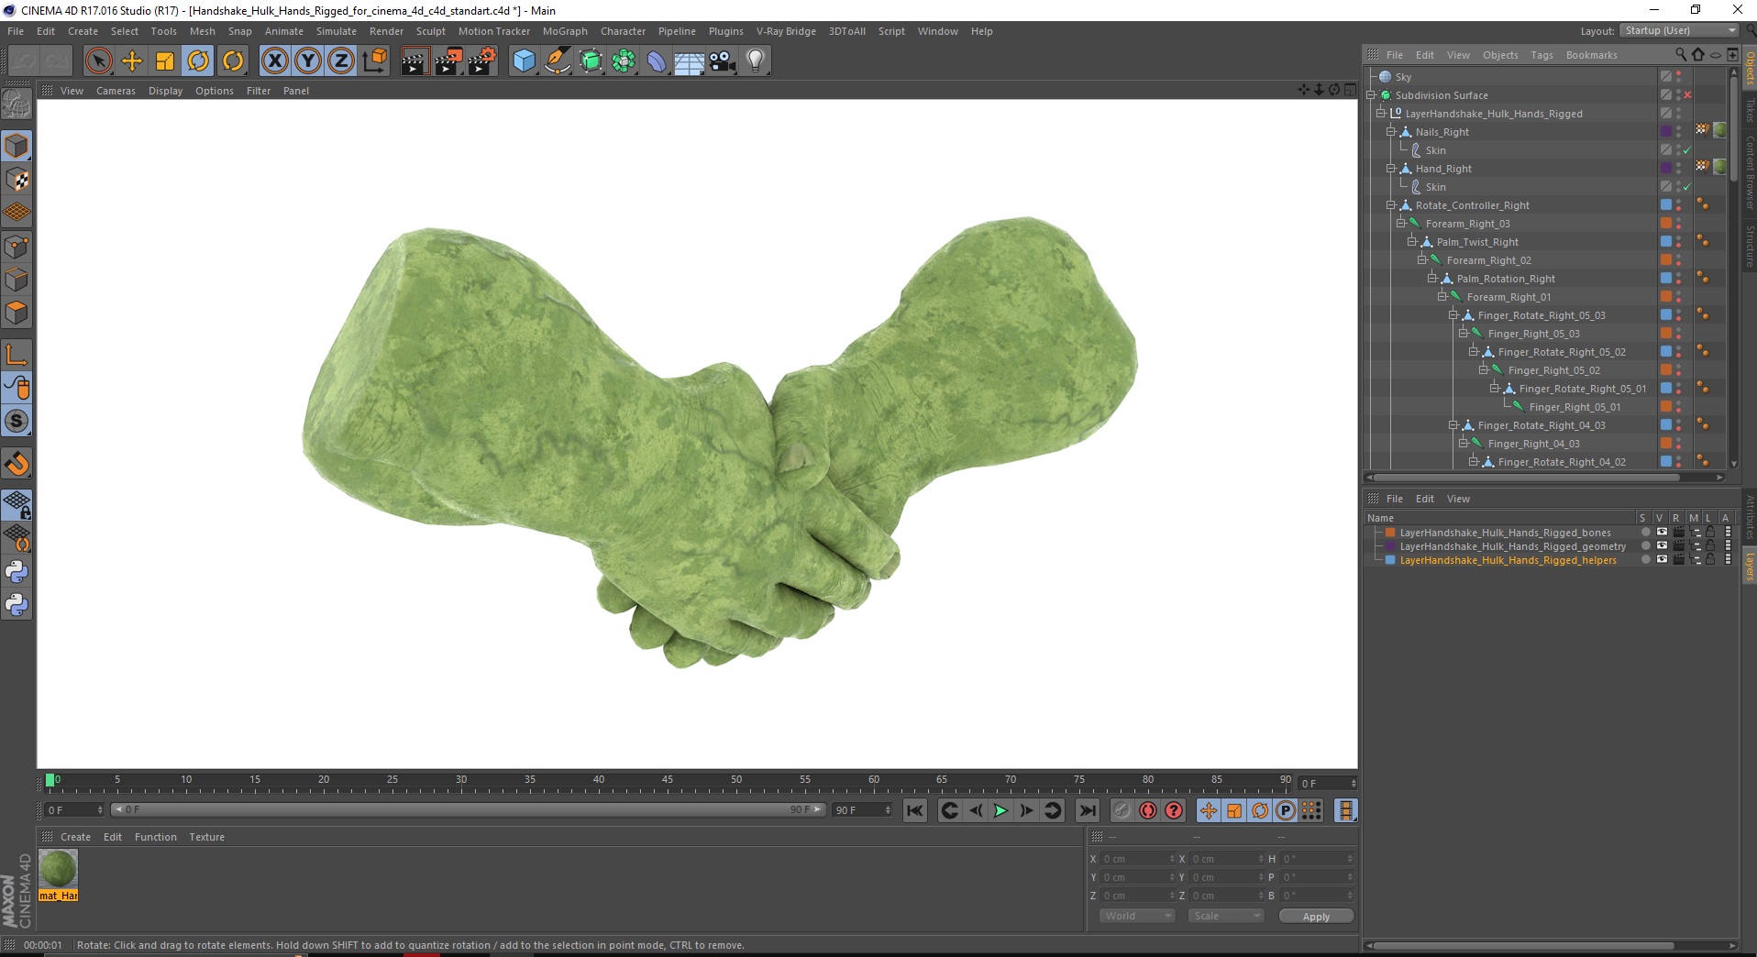Add a light object
Image resolution: width=1757 pixels, height=957 pixels.
756,61
